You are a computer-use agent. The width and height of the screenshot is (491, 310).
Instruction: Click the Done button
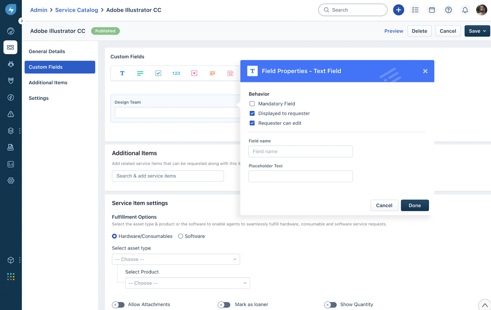click(x=415, y=205)
